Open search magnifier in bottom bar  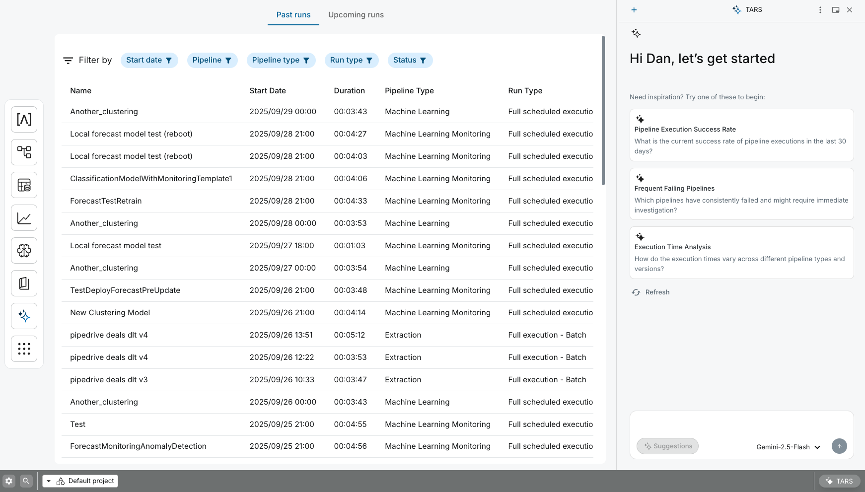[26, 481]
